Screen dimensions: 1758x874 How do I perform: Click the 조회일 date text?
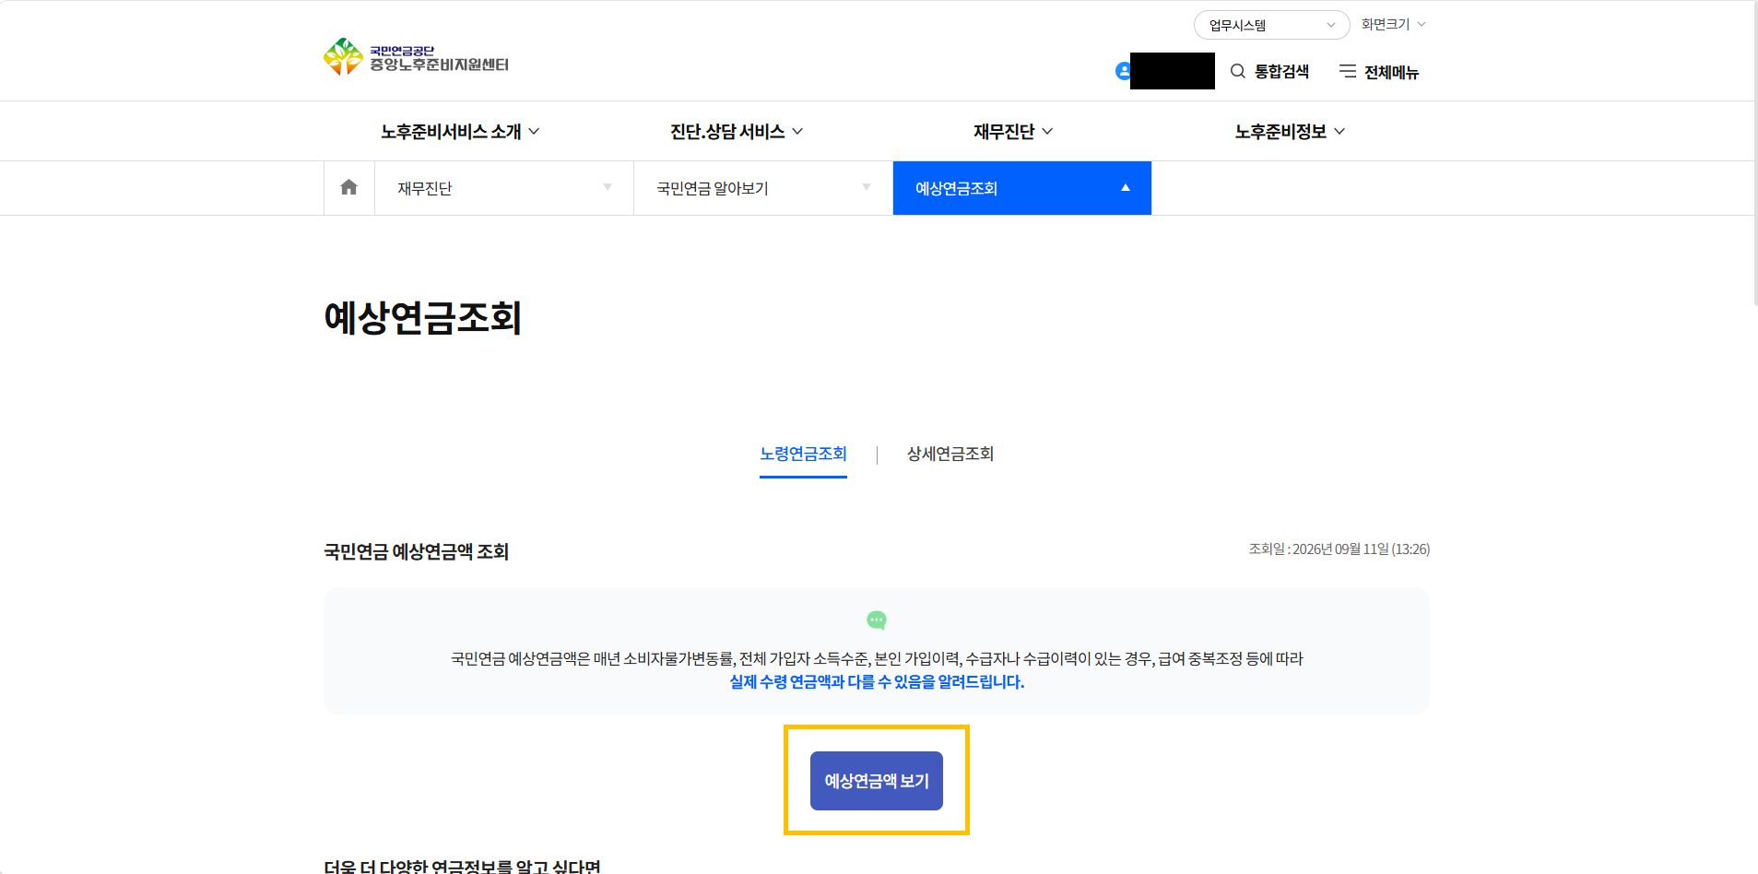[x=1339, y=549]
